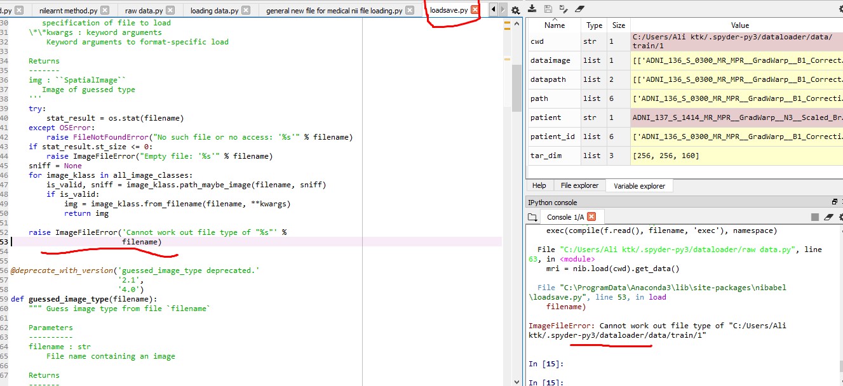The width and height of the screenshot is (843, 386).
Task: Open the Help pane tab
Action: click(x=539, y=185)
